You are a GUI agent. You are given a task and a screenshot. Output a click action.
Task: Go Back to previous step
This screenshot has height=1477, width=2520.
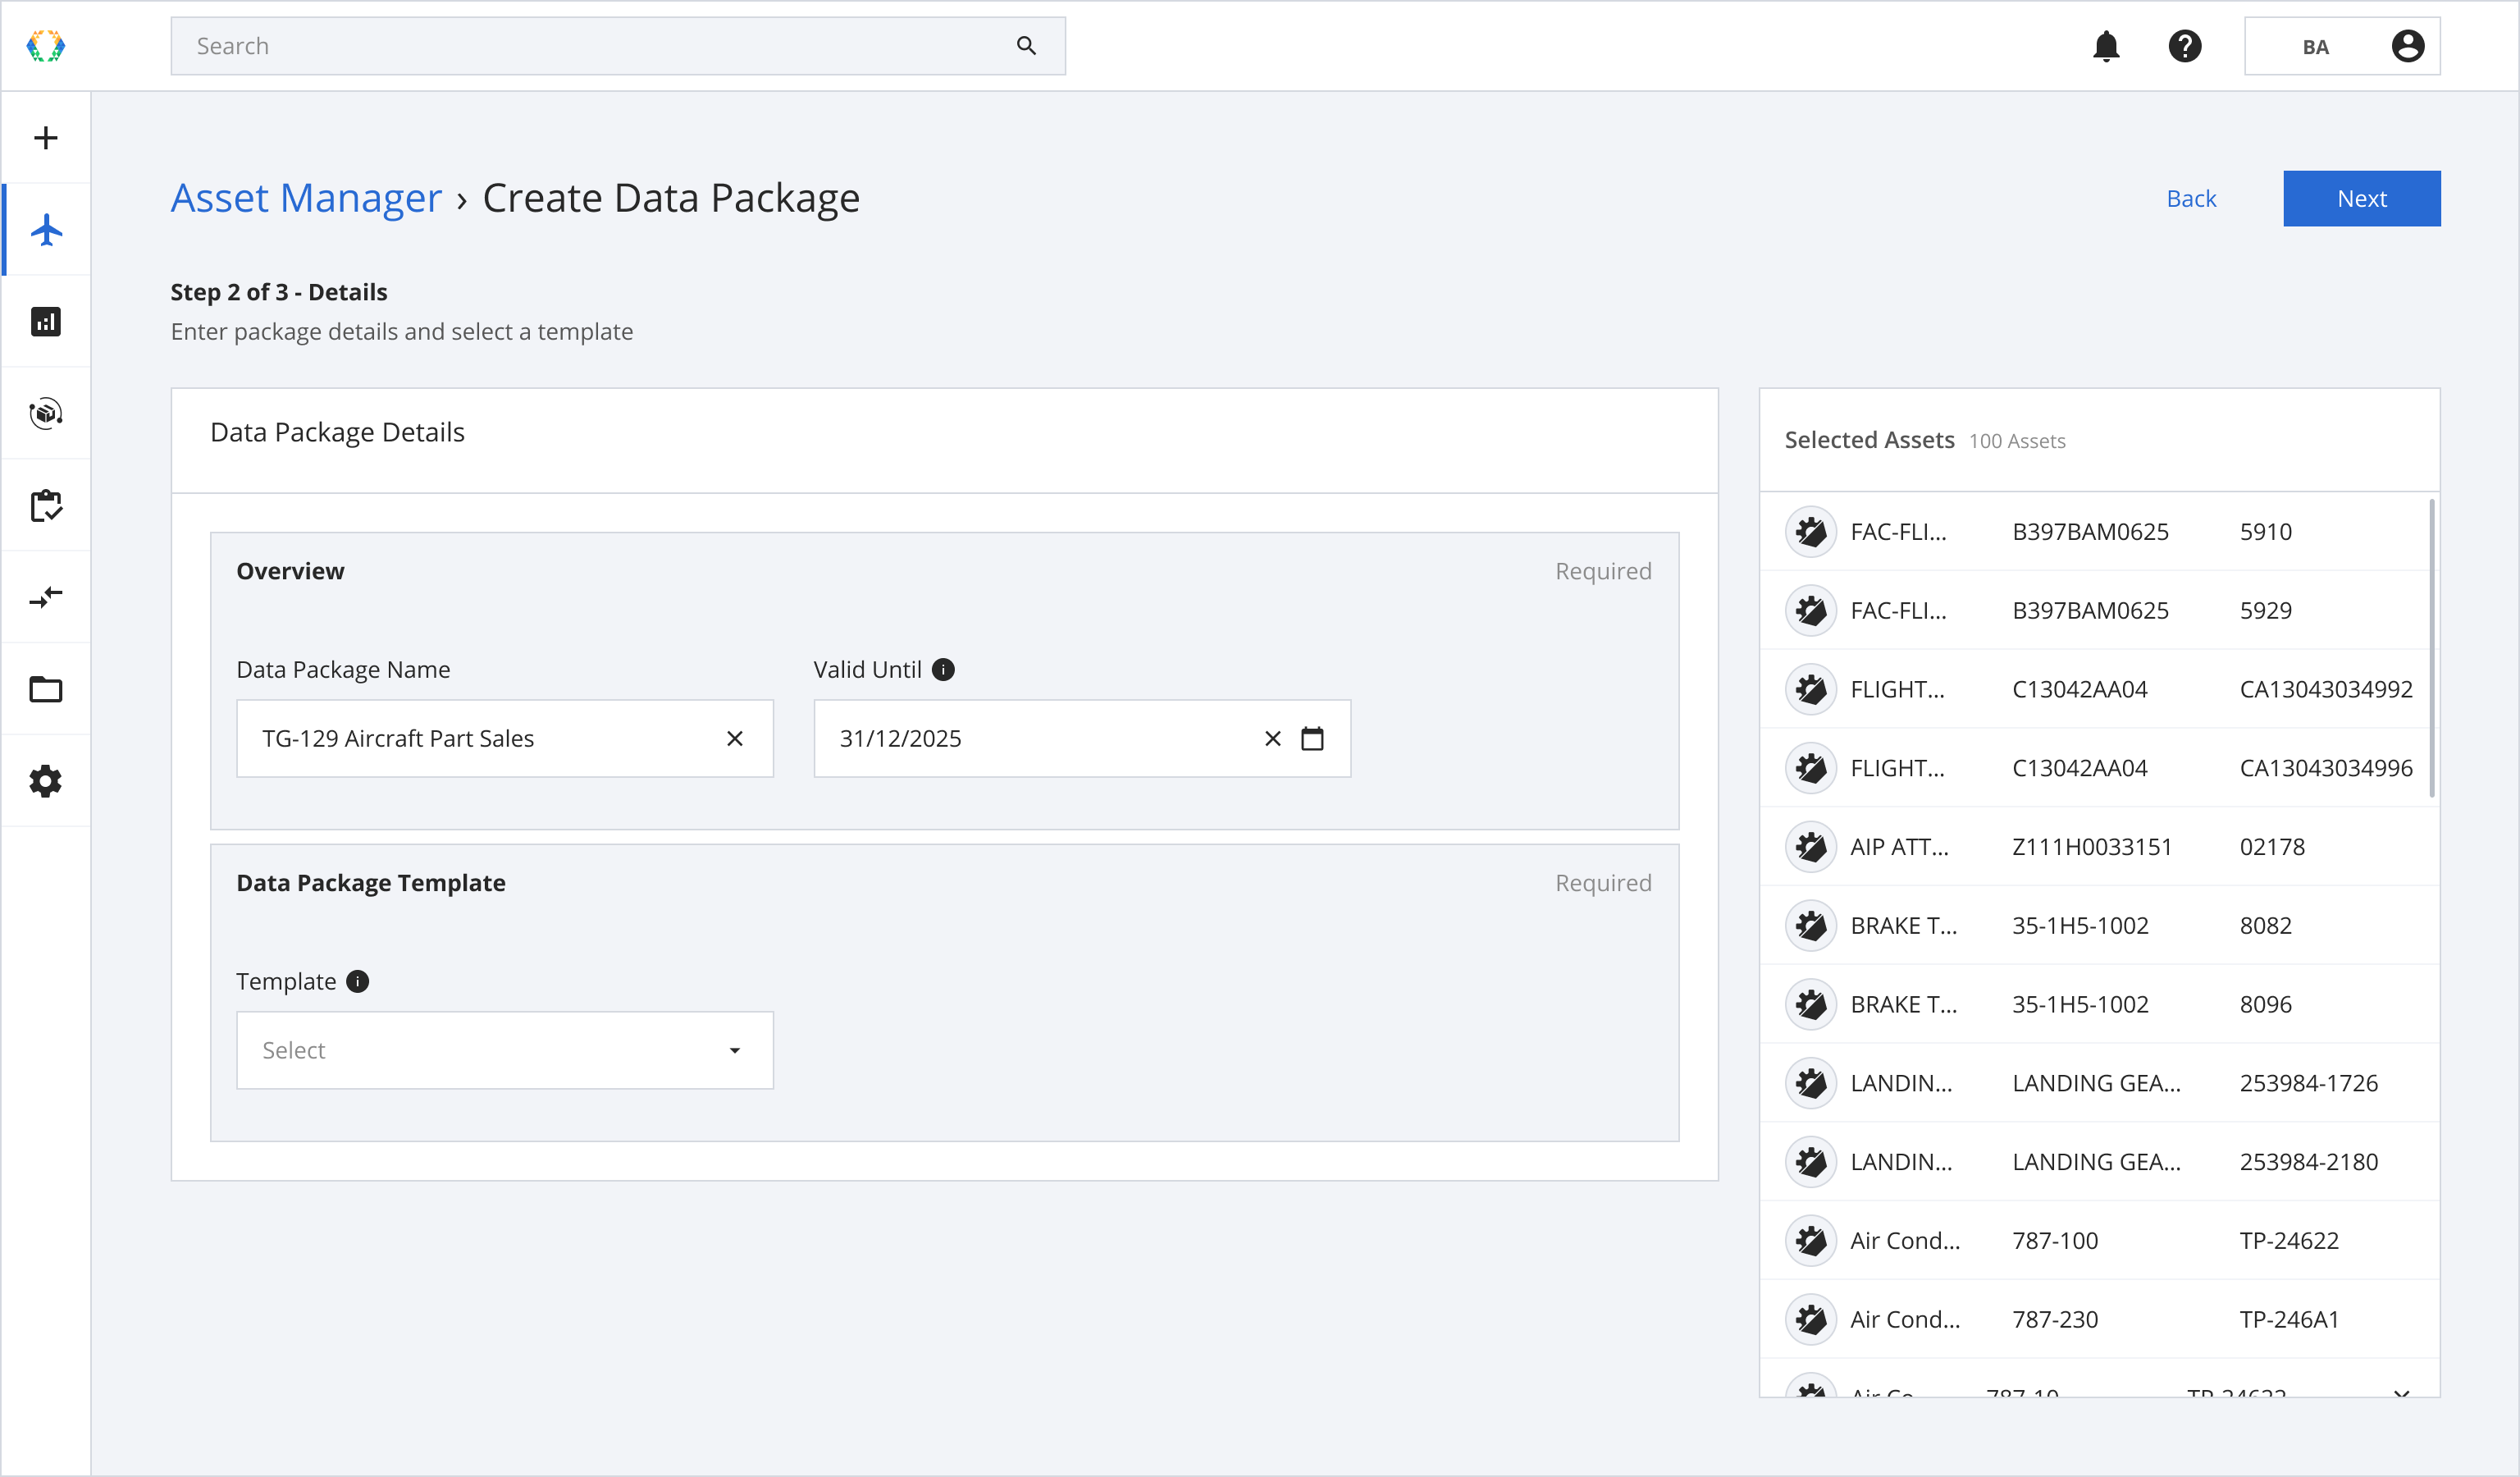(2191, 198)
